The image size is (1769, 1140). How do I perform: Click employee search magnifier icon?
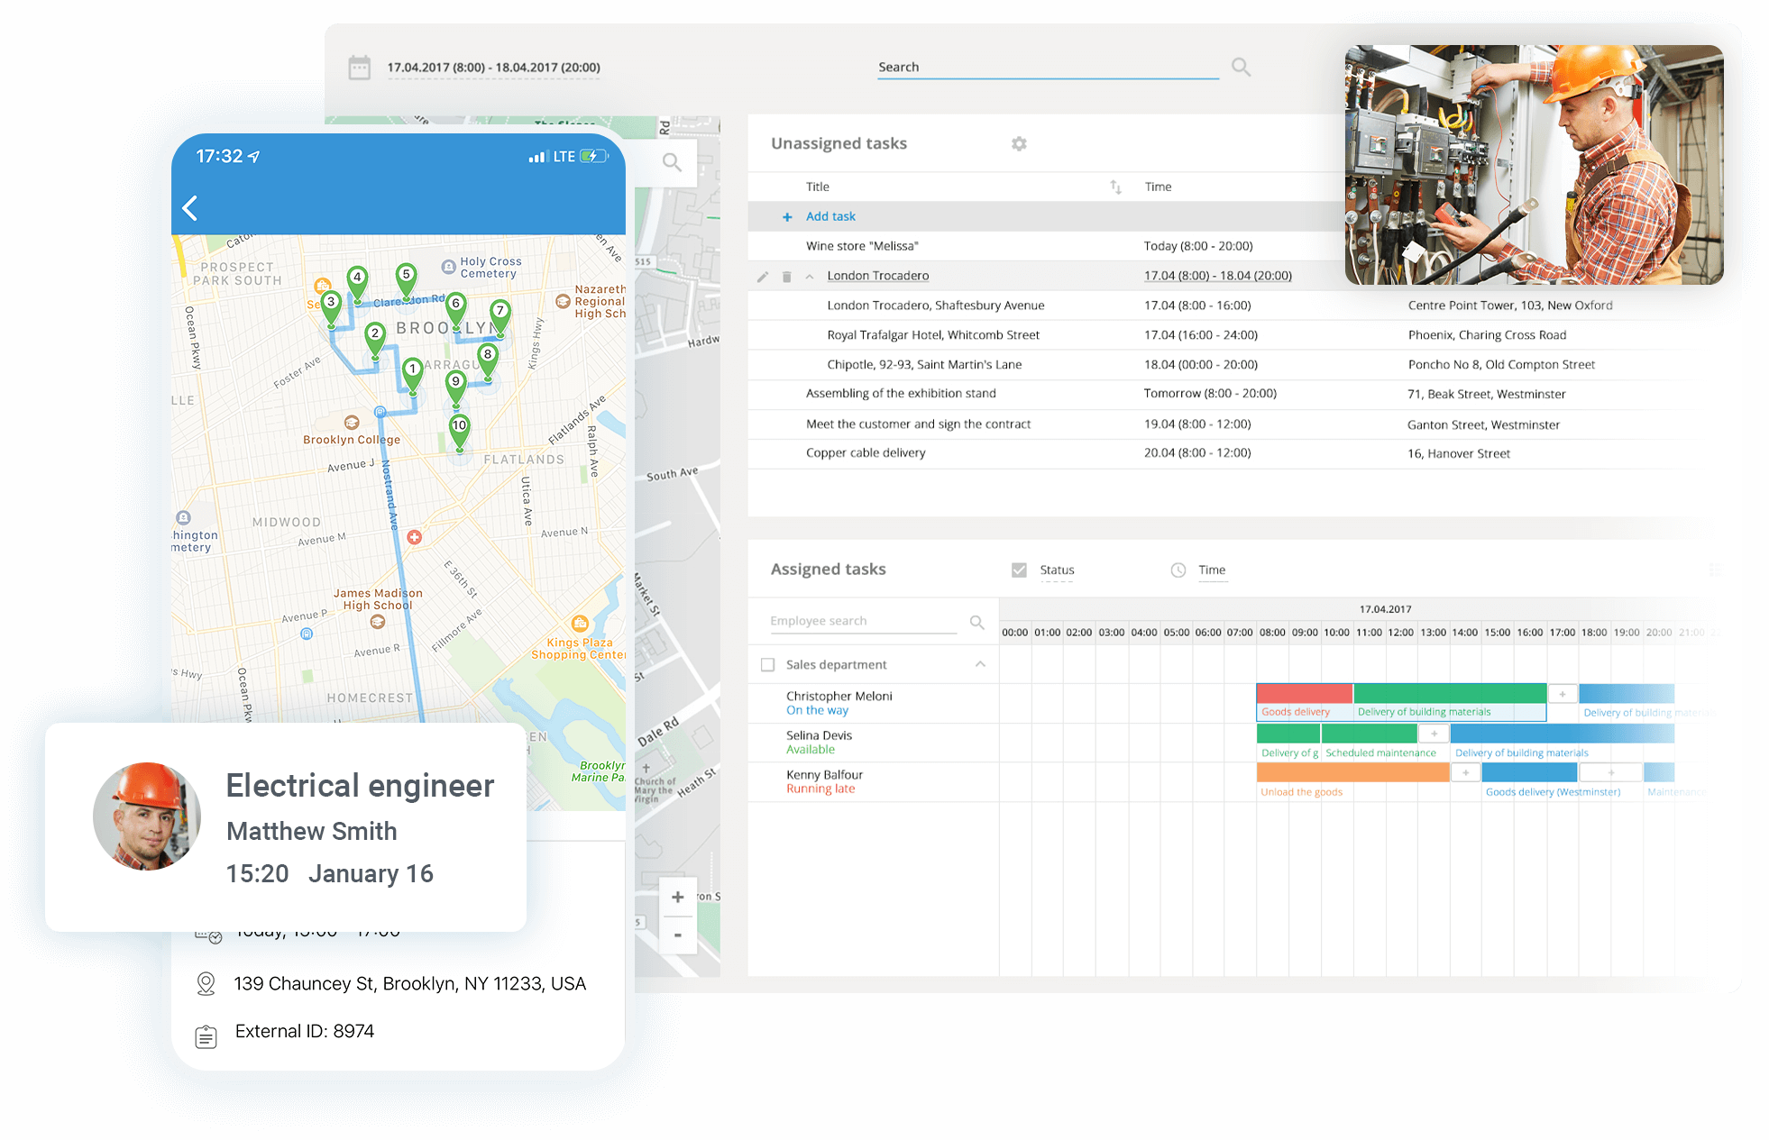click(976, 622)
